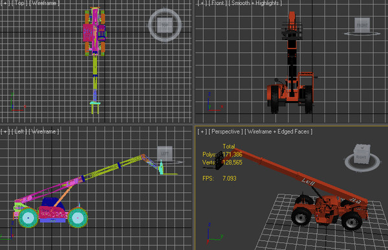Screen dimensions: 388x250
Task: Click the ViewCube in the Top viewport
Action: [x=165, y=25]
